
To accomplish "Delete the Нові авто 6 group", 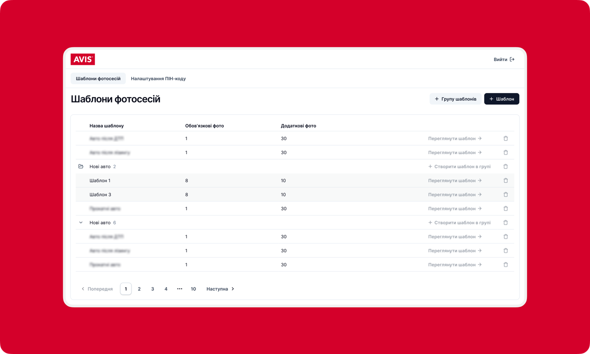I will click(x=505, y=222).
